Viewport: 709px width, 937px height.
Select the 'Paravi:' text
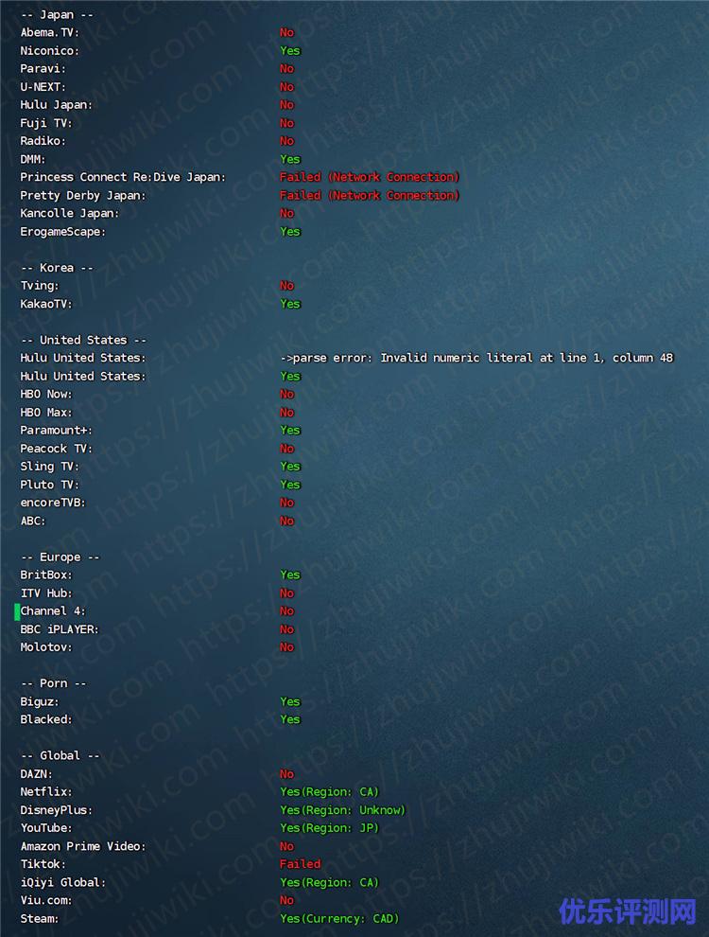pos(43,69)
